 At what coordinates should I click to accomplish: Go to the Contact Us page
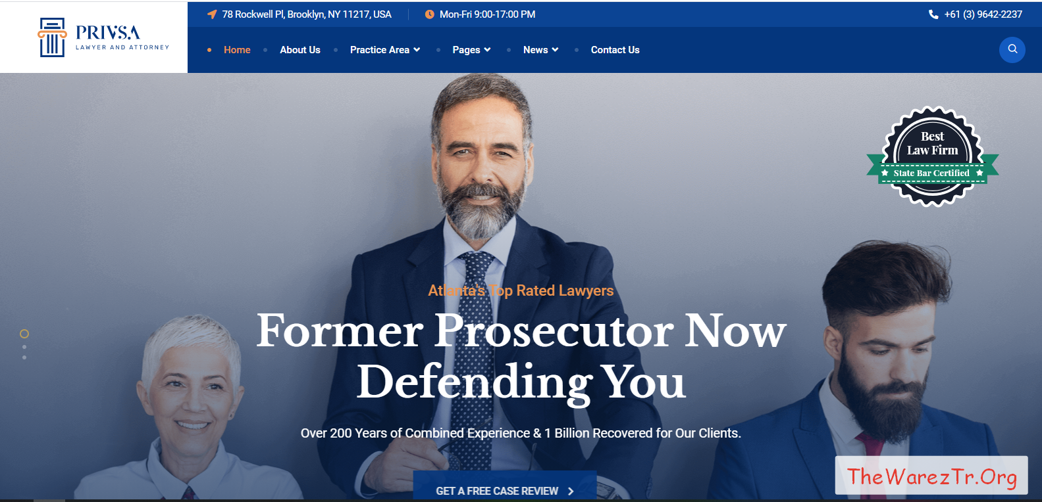tap(615, 50)
